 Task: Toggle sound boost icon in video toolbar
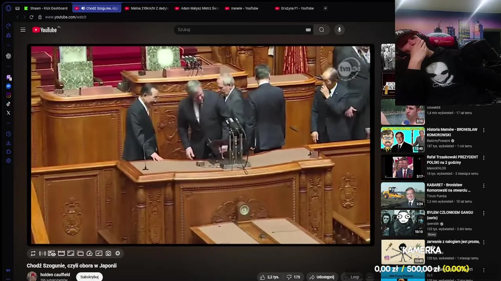click(42, 253)
